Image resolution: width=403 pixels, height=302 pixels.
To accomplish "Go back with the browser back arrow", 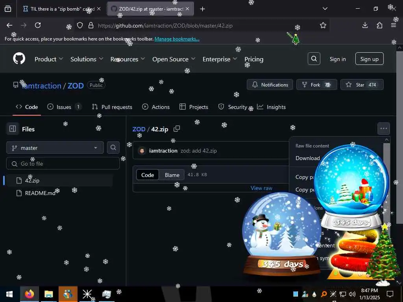I will pyautogui.click(x=9, y=25).
